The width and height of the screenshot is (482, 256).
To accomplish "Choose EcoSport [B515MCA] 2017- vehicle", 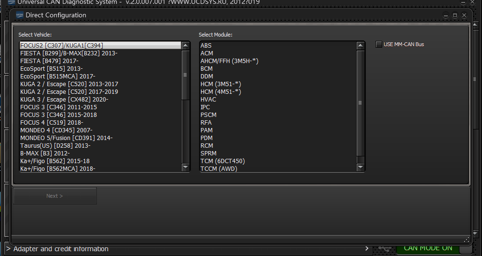I will point(101,76).
